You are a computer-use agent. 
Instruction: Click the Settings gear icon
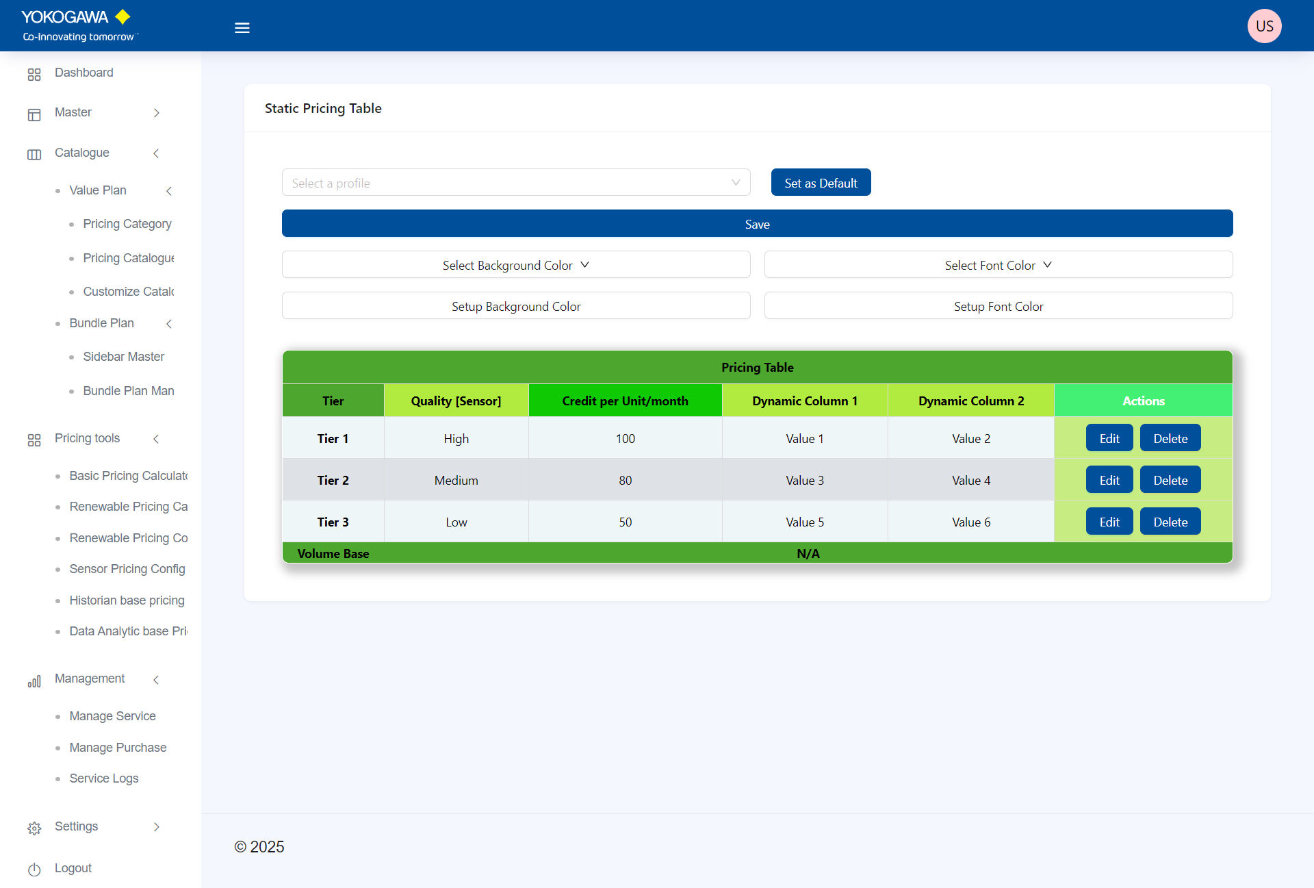click(34, 828)
